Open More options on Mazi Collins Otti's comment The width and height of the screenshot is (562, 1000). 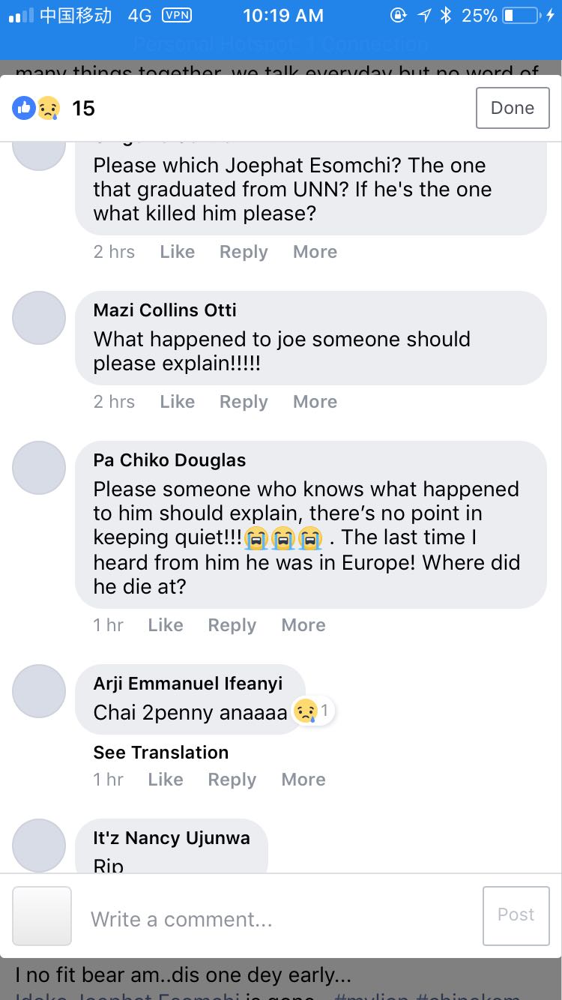coord(315,402)
